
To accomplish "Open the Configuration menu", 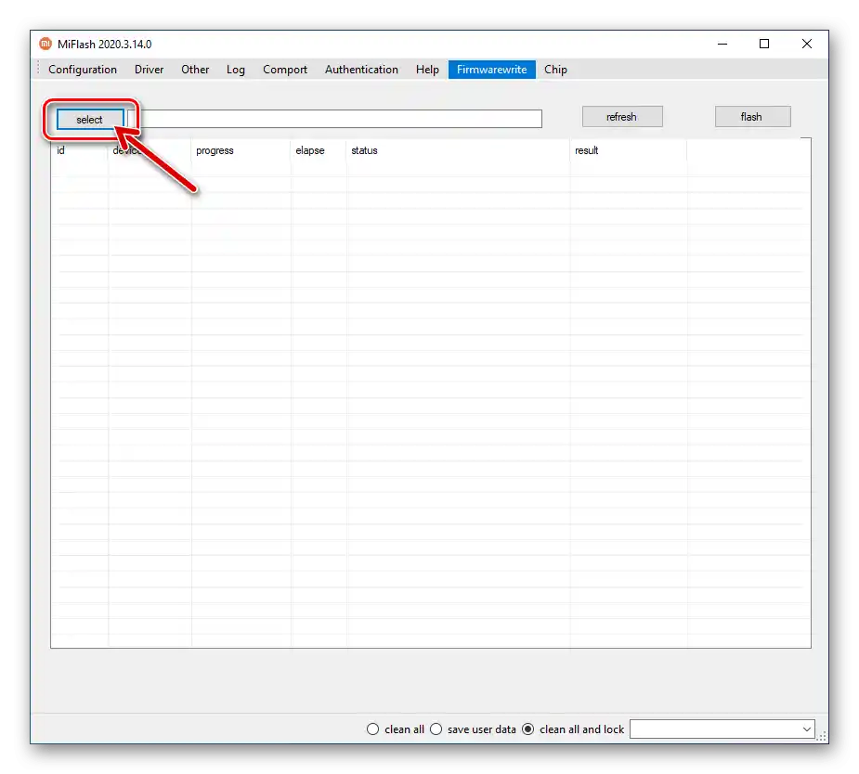I will point(83,70).
